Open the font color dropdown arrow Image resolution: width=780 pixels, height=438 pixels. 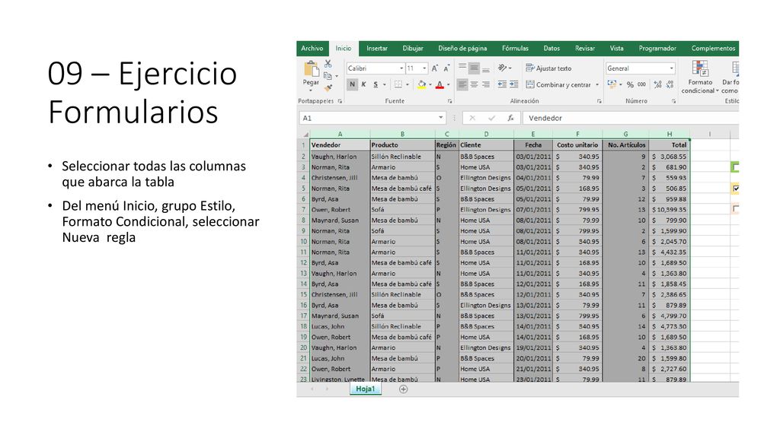448,85
